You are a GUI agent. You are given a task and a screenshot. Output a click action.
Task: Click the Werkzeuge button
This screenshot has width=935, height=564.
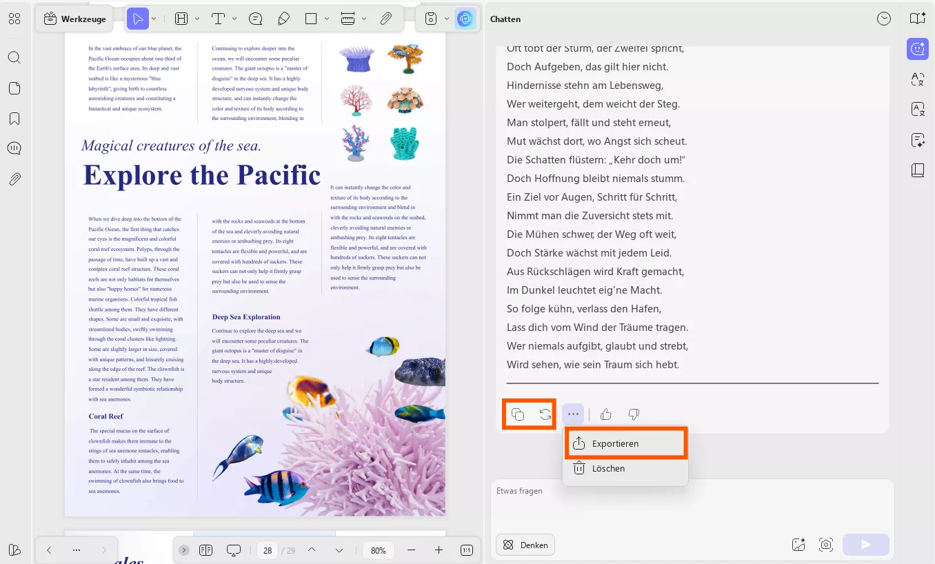pyautogui.click(x=74, y=19)
